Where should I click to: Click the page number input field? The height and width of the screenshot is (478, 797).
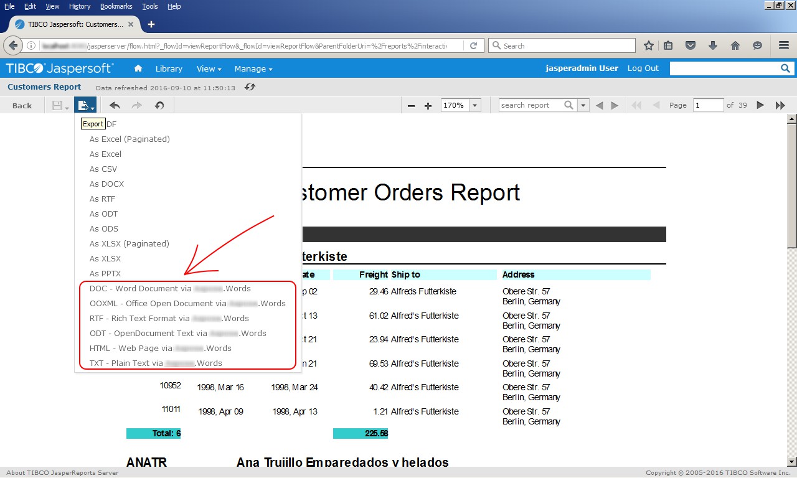pyautogui.click(x=709, y=106)
